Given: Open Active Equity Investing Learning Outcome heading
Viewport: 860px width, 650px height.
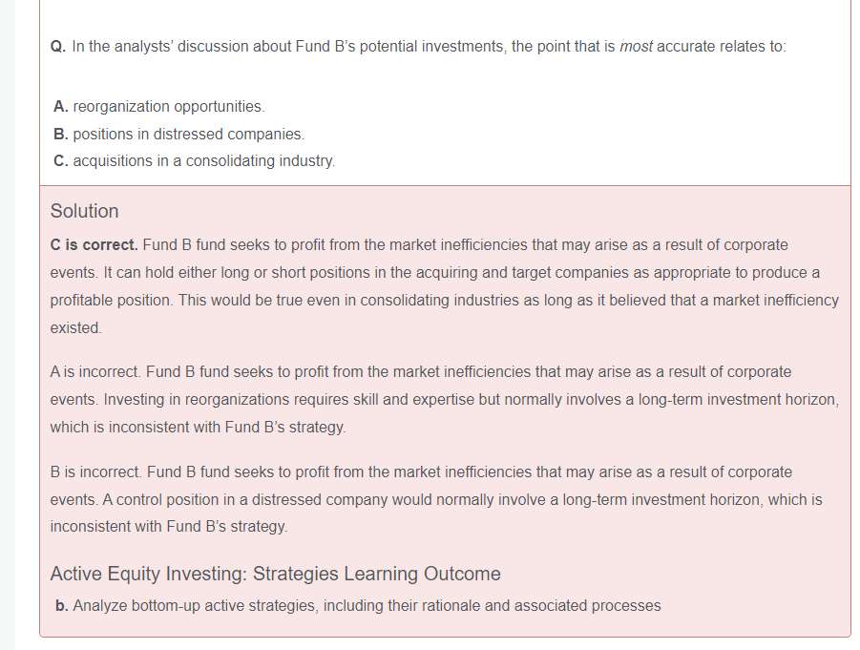Looking at the screenshot, I should 275,574.
